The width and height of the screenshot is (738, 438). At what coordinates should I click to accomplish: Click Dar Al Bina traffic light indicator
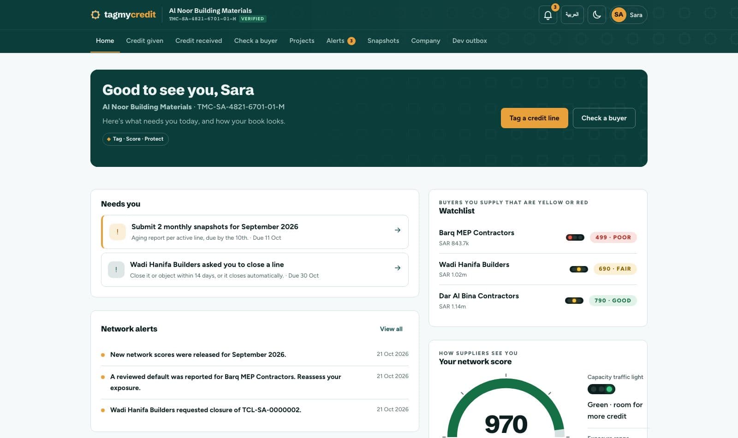(574, 301)
